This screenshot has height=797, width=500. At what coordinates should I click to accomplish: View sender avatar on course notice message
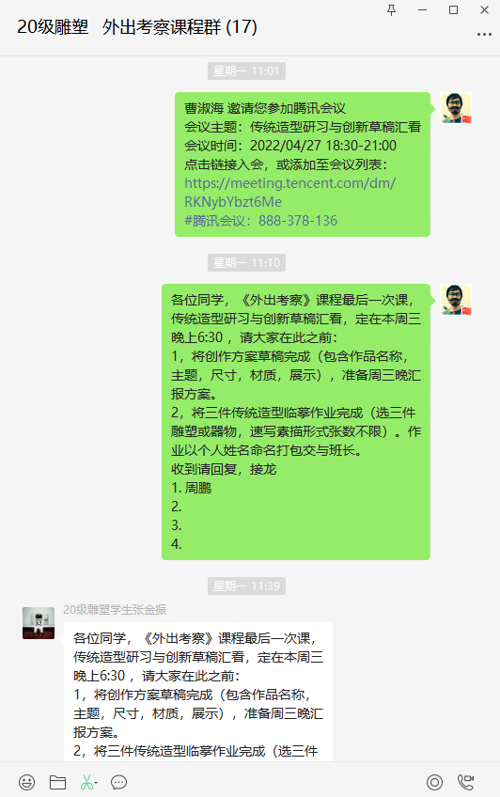456,300
